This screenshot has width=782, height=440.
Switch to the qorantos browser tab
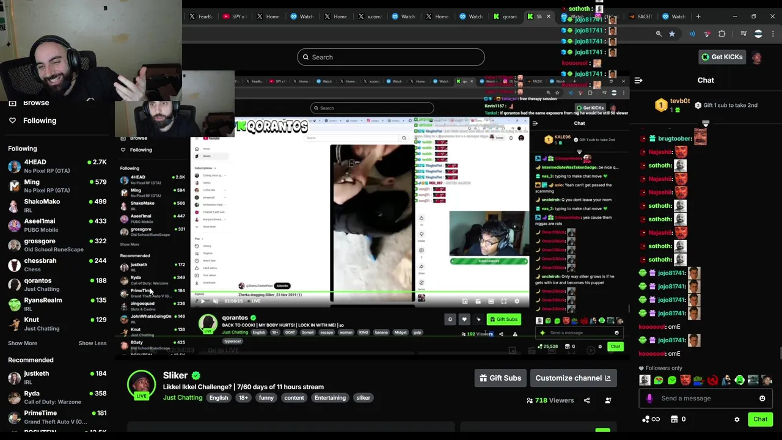(x=505, y=16)
